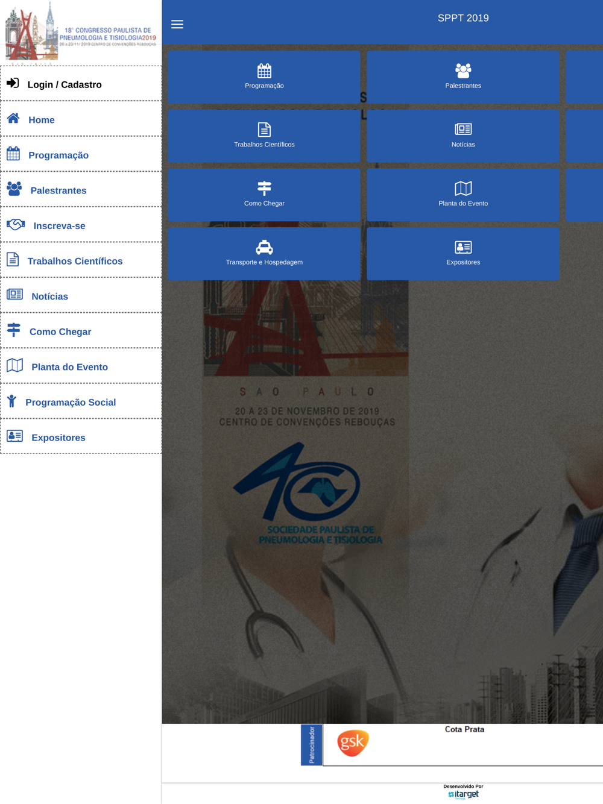Click the vertical Patrocinador tab label
The height and width of the screenshot is (804, 603).
coord(312,745)
